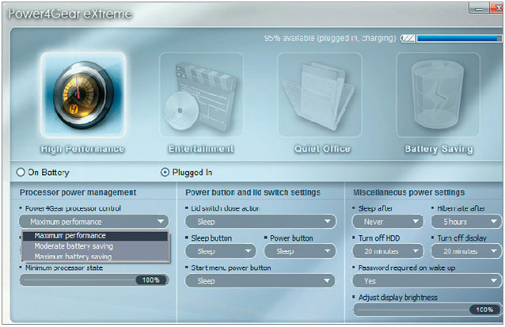Open the Turn off HDD dropdown
This screenshot has width=505, height=327.
pos(388,251)
